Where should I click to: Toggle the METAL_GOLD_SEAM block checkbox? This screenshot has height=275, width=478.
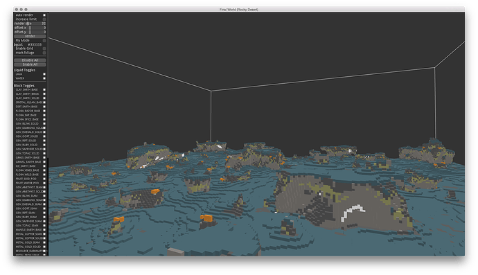click(x=44, y=242)
